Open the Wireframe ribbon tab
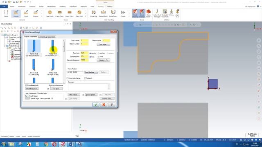 tap(22, 7)
